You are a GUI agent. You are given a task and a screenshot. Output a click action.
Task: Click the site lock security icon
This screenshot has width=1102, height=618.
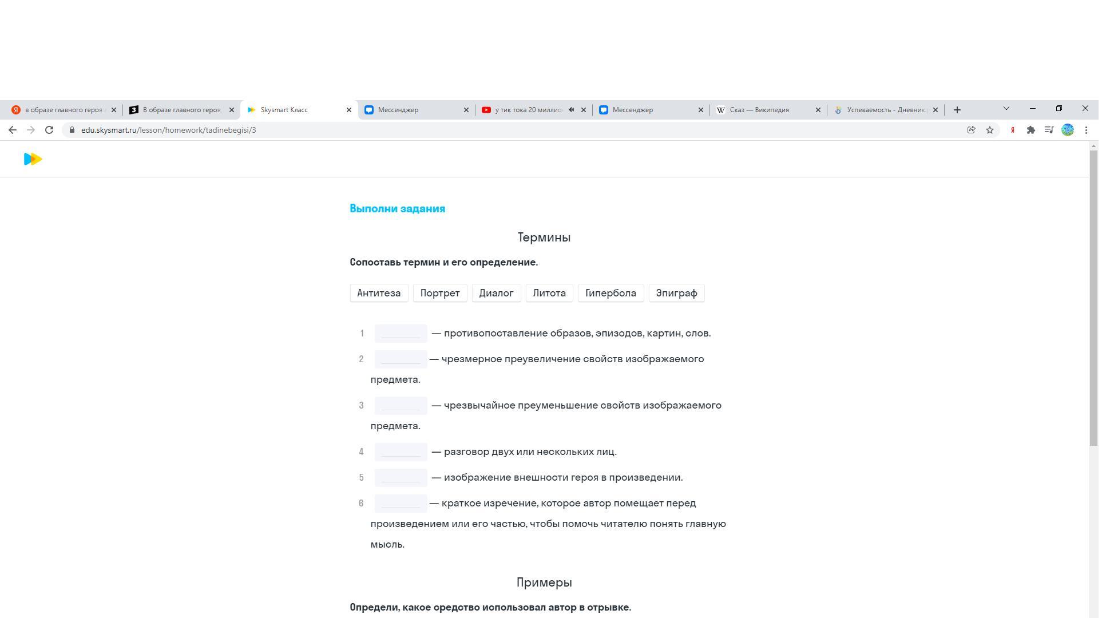tap(72, 130)
